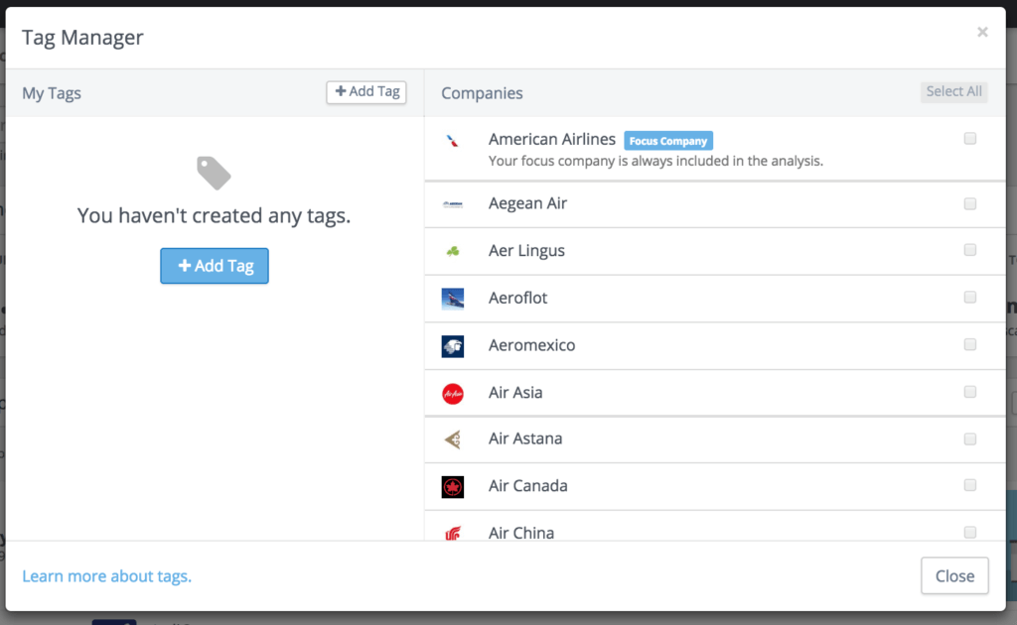Click the Aer Lingus shamrock logo
The height and width of the screenshot is (625, 1017).
453,251
